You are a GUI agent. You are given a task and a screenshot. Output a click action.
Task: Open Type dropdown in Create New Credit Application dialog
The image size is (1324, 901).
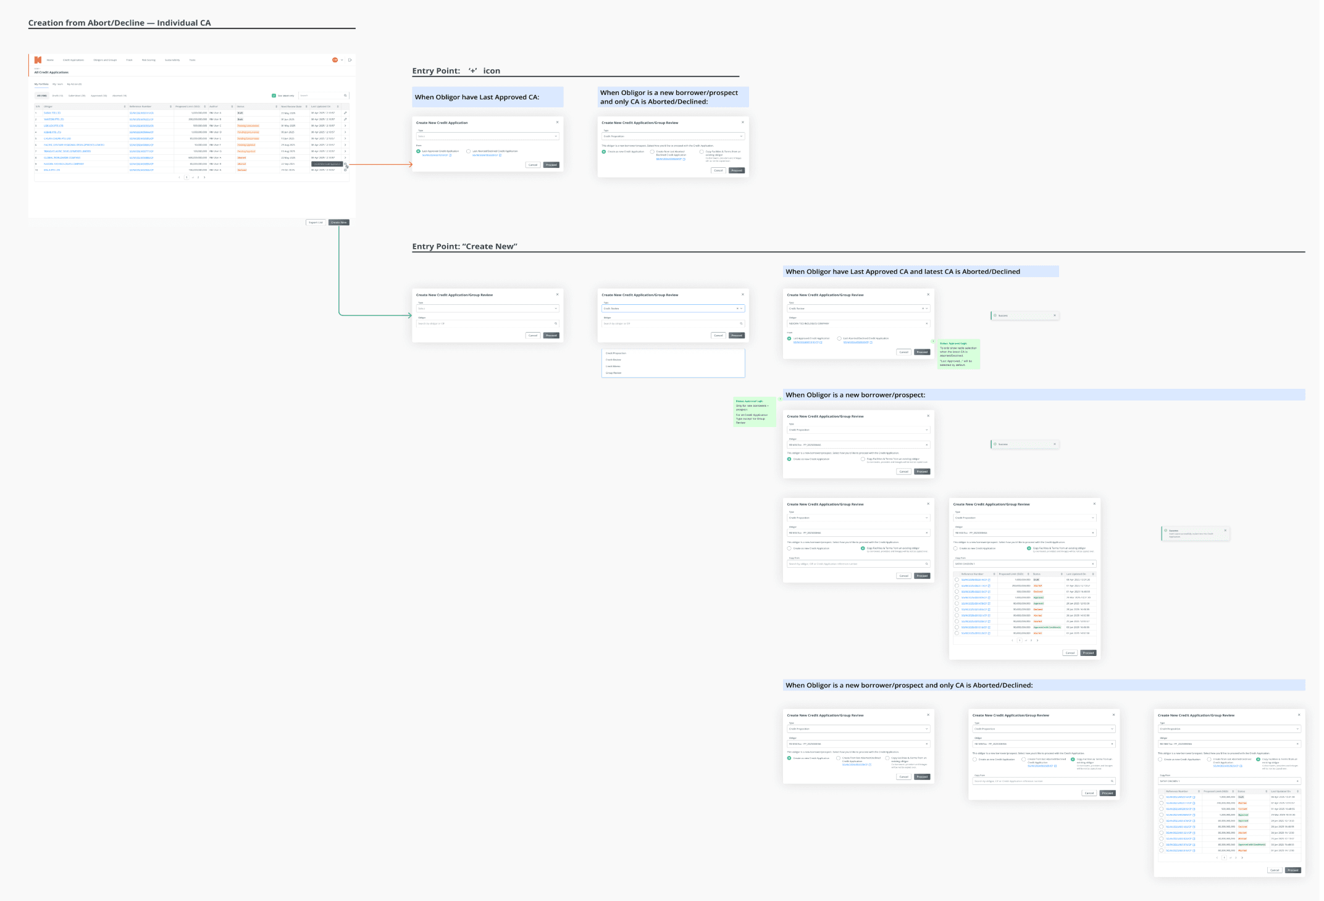(487, 136)
